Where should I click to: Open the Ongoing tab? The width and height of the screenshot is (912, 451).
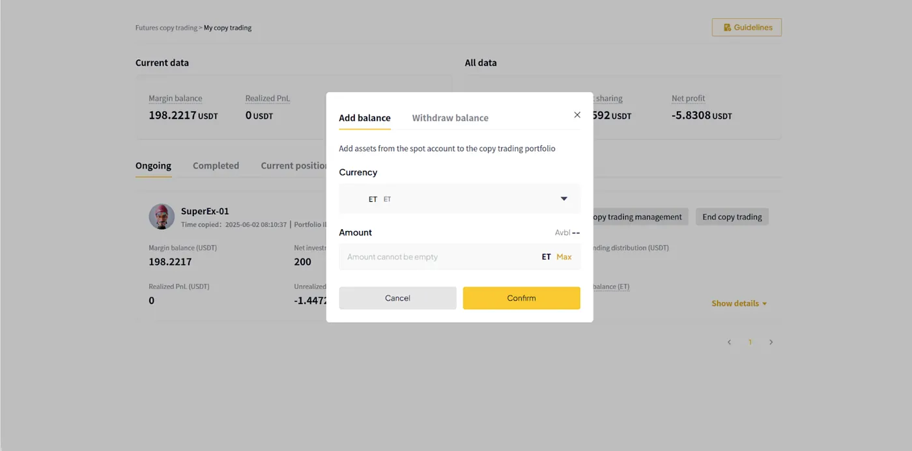[153, 165]
